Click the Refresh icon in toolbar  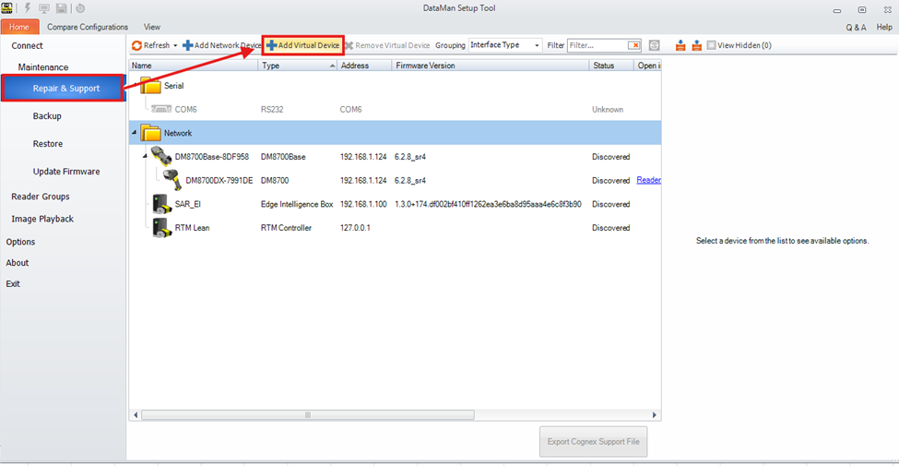click(x=137, y=45)
